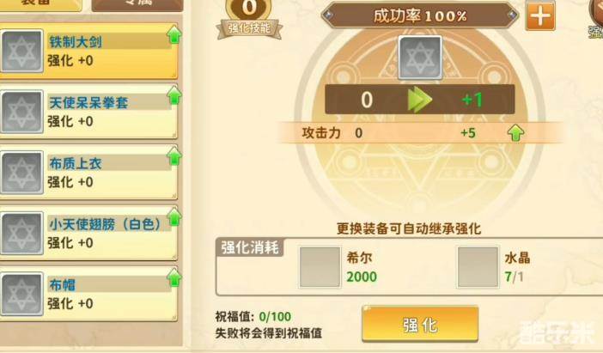Click the 小天使翅膀 item icon
The width and height of the screenshot is (603, 353).
point(22,233)
